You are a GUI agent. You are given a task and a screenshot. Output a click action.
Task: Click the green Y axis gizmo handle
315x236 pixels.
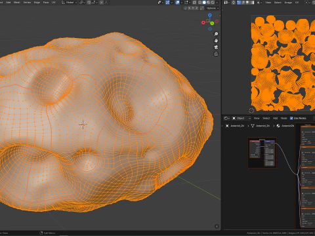click(x=212, y=23)
